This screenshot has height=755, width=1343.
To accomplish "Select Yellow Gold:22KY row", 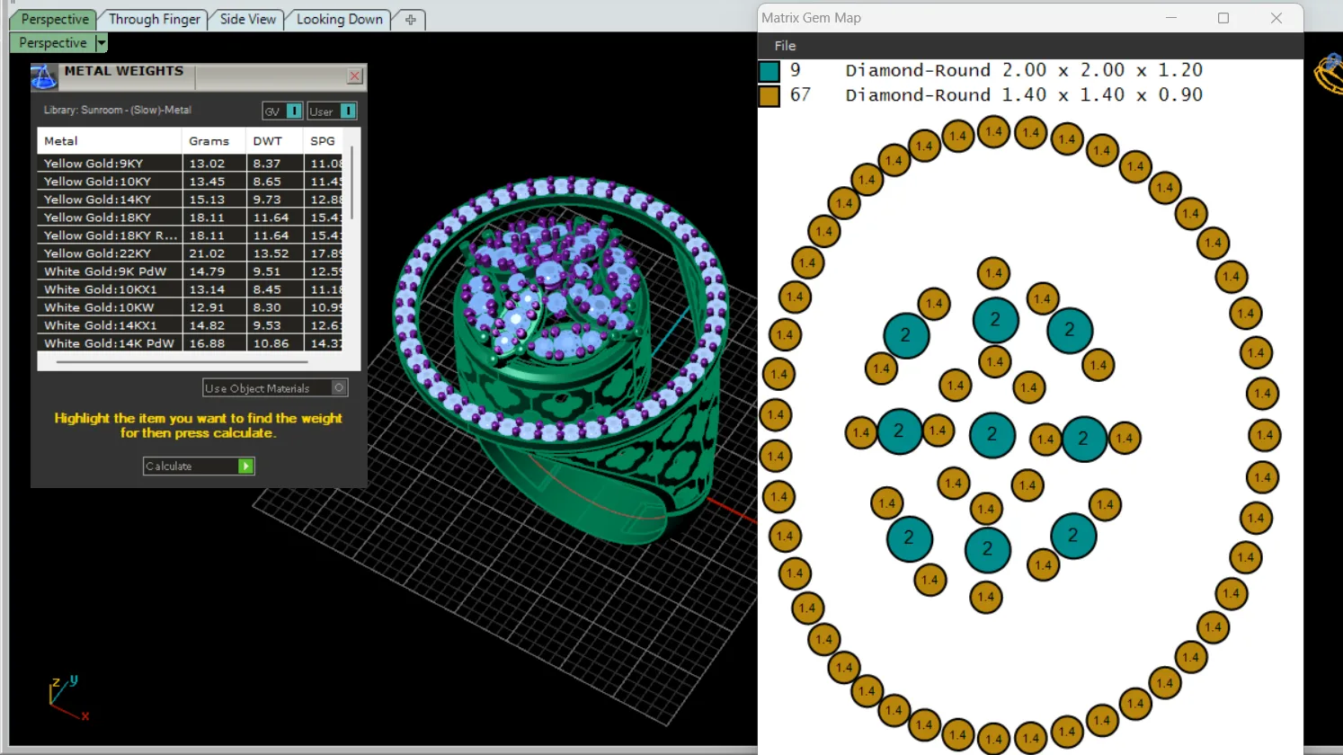I will click(x=189, y=253).
